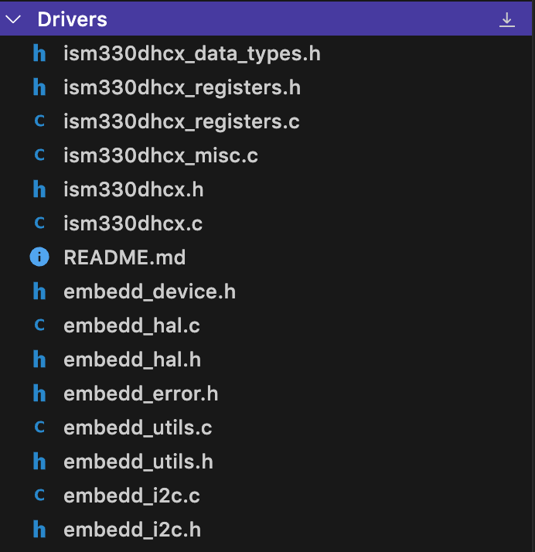
Task: Click the C file icon for ism330dhcx_registers.c
Action: [x=39, y=121]
